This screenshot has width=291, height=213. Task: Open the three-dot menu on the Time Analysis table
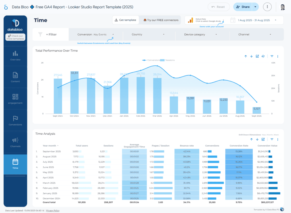[278, 139]
